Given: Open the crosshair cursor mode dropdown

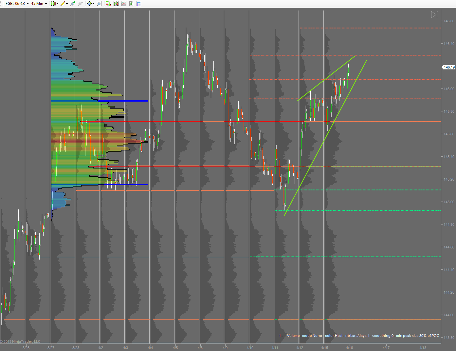Looking at the screenshot, I should point(90,4).
